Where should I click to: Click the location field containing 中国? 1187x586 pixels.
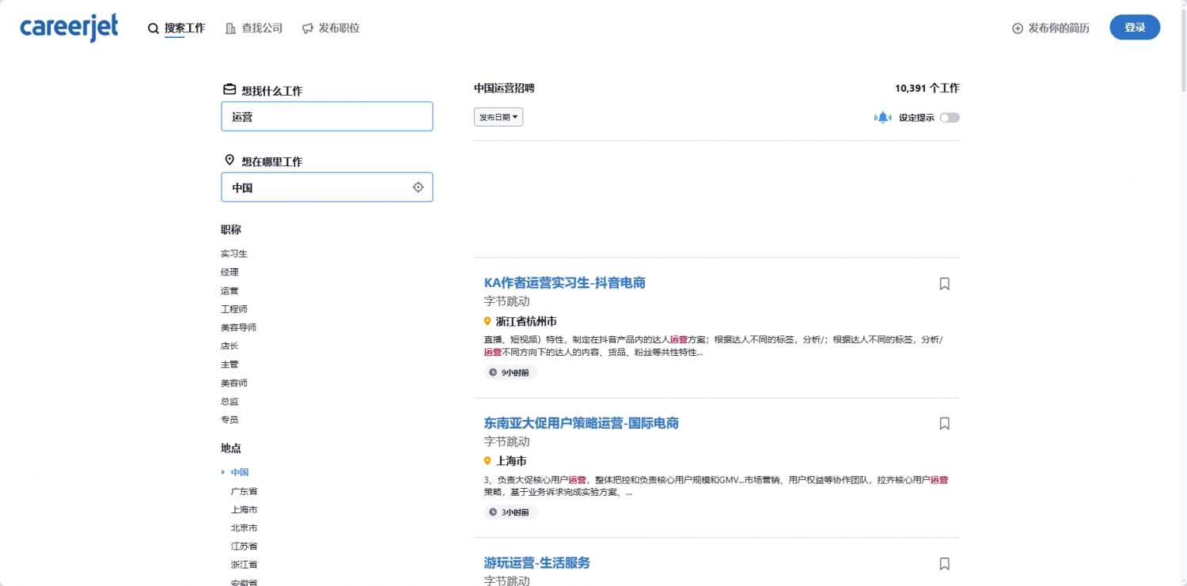[327, 187]
